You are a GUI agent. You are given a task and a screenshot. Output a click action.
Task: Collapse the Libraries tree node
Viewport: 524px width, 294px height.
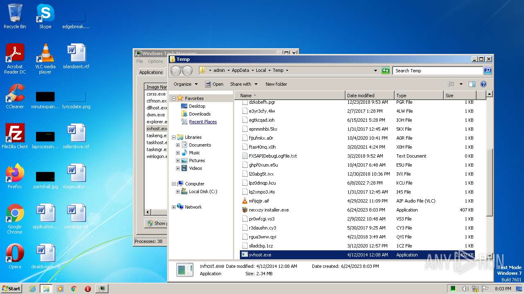point(174,137)
